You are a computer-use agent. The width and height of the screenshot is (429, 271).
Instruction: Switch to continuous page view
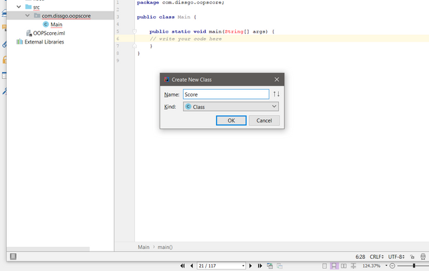point(334,266)
